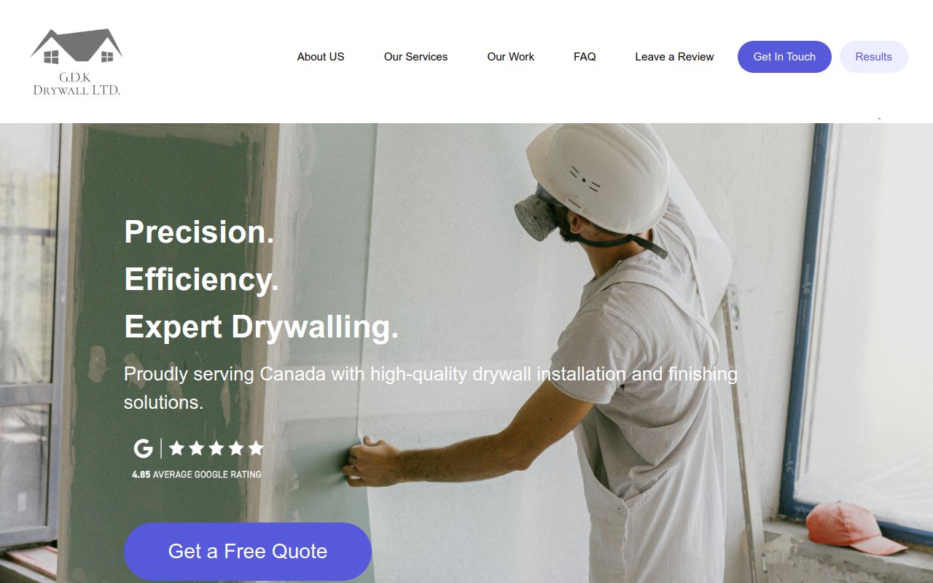
Task: Go to Our Services in navigation
Action: coord(415,57)
